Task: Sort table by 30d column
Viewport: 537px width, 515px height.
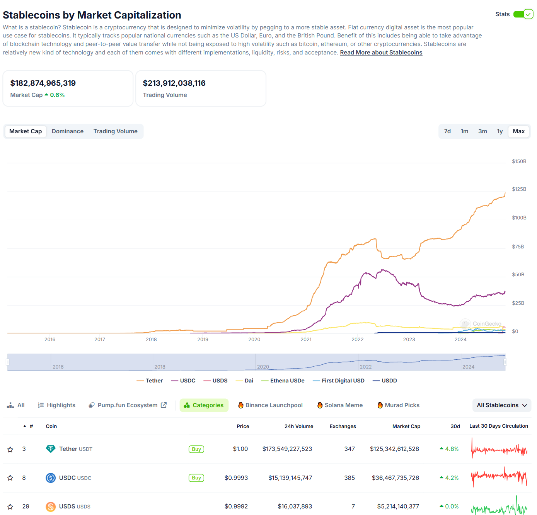Action: pyautogui.click(x=455, y=426)
